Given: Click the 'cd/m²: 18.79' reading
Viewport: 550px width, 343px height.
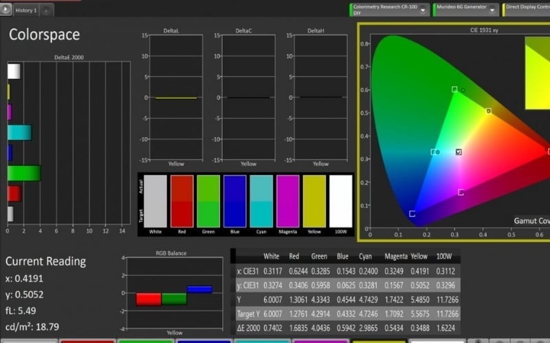Looking at the screenshot, I should (x=32, y=327).
